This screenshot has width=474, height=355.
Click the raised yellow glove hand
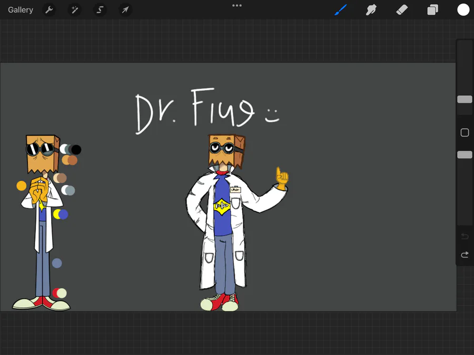tap(282, 178)
